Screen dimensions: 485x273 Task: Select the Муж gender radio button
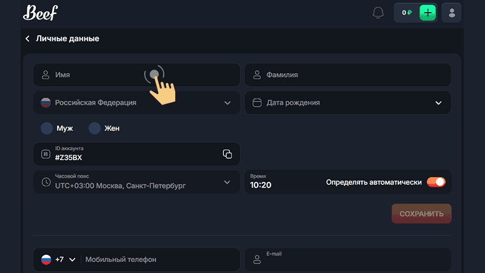click(47, 129)
